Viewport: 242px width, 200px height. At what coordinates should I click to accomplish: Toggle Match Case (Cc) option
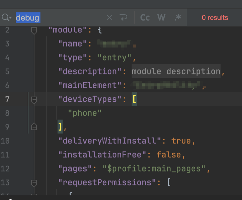pyautogui.click(x=145, y=18)
